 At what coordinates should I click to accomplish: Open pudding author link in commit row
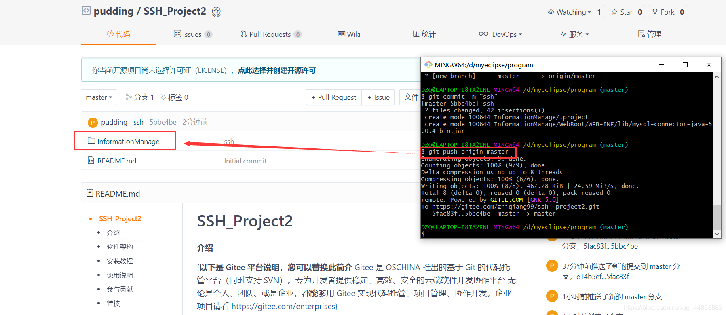(x=114, y=122)
